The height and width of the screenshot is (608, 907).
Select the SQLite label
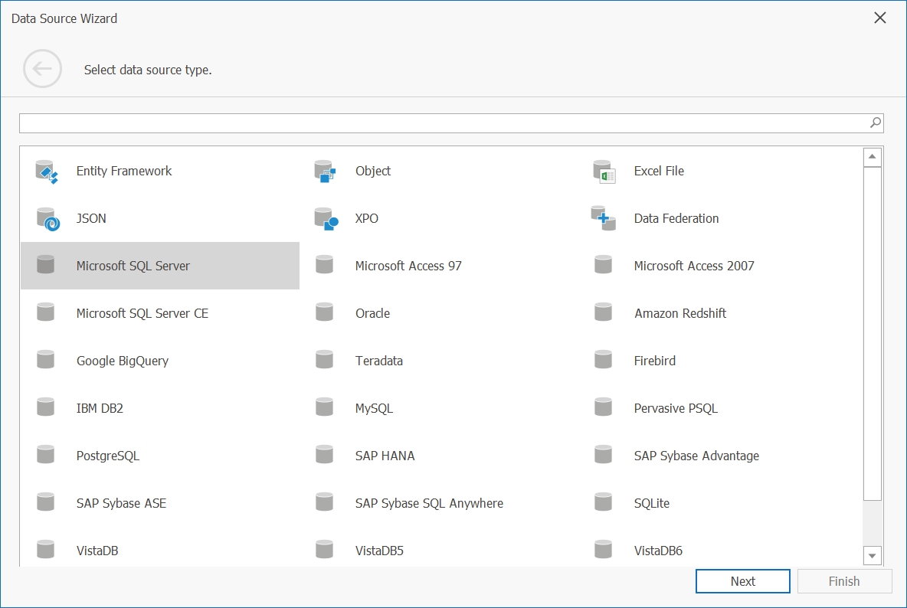click(652, 503)
